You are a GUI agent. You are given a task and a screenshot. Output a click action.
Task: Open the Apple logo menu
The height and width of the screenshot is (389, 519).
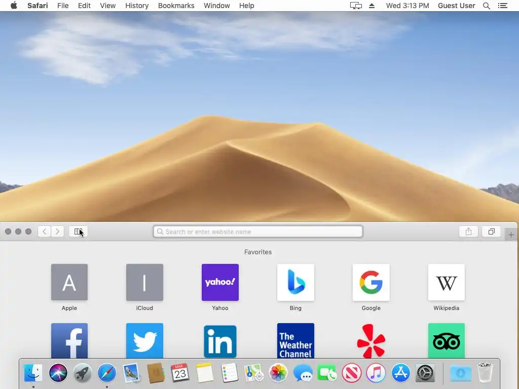[x=14, y=6]
